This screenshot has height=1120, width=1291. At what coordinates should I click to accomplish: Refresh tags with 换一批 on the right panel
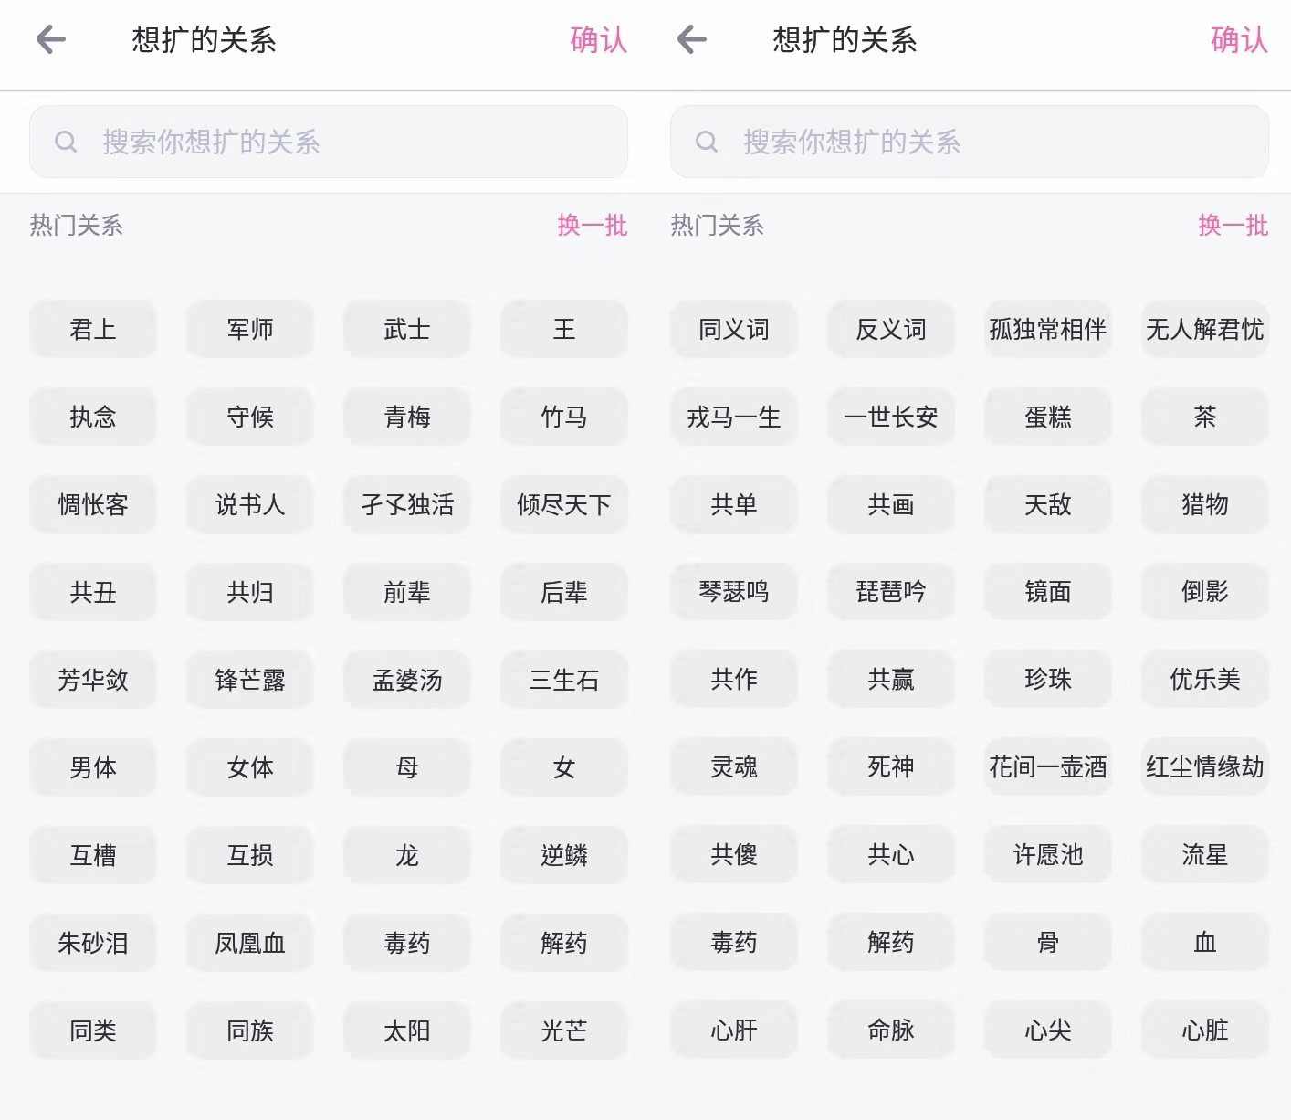coord(1233,225)
